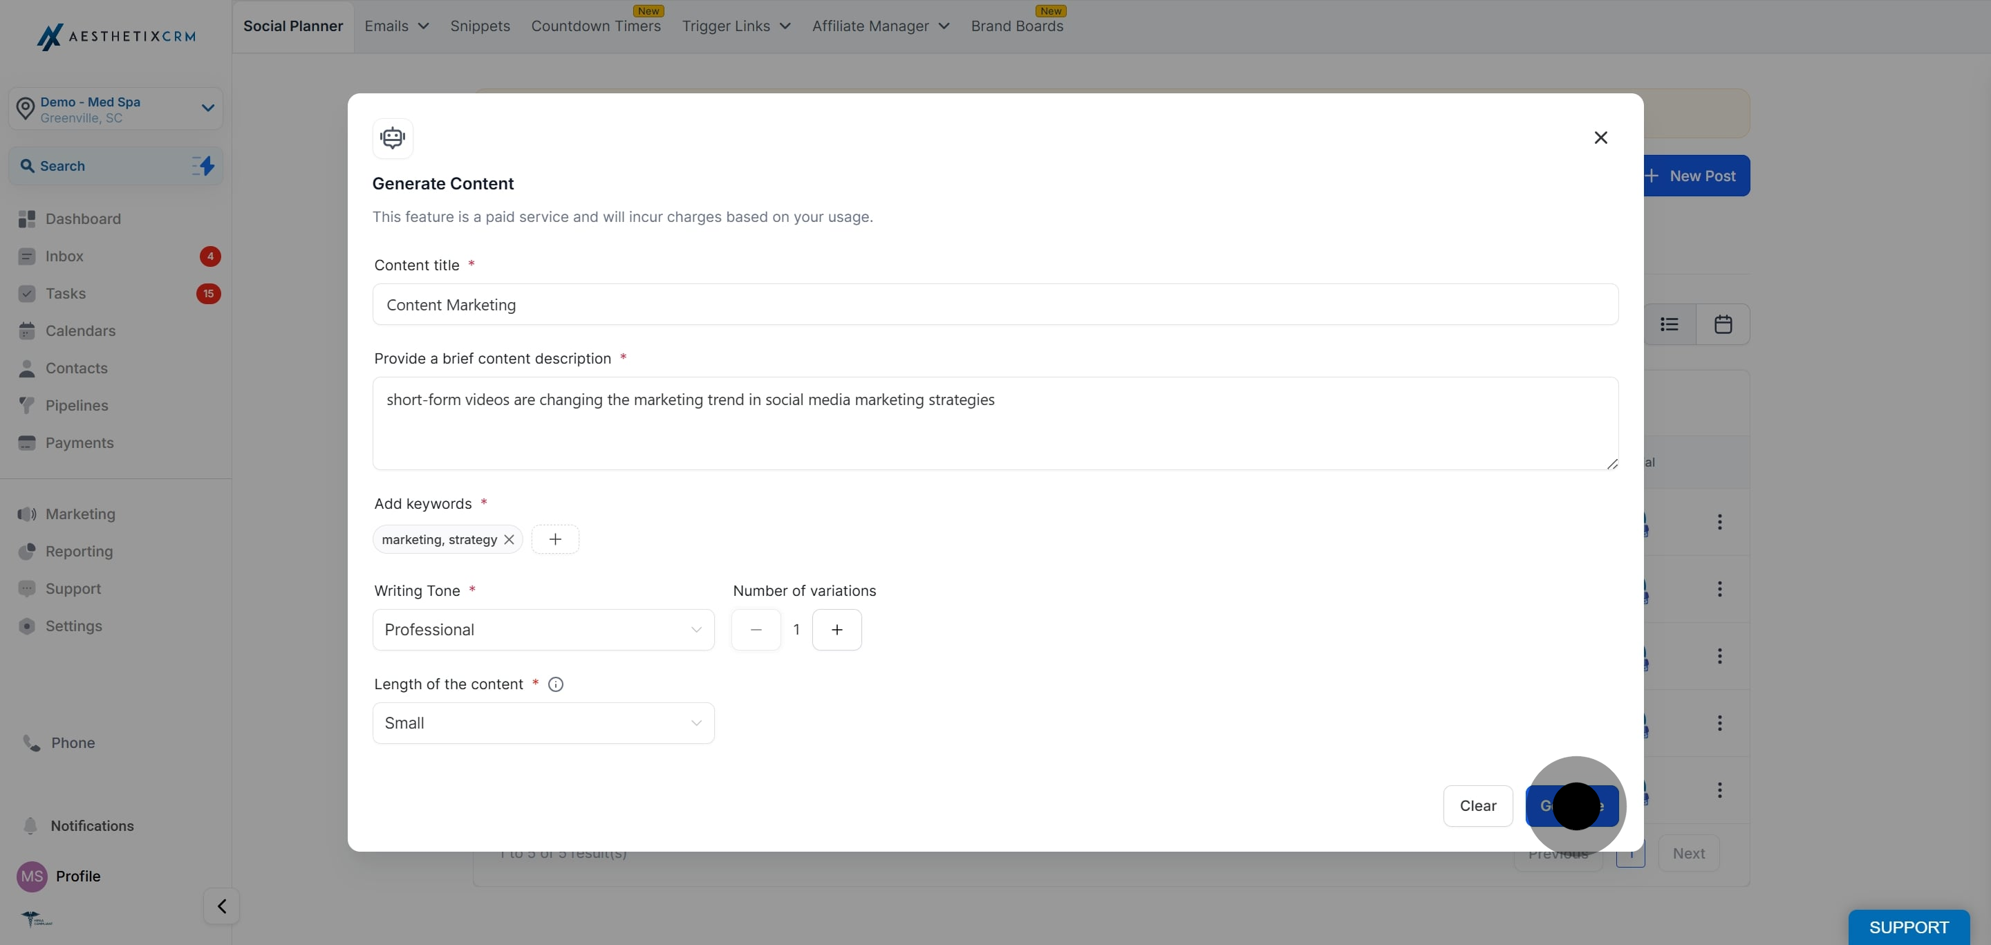Increase the number of variations

(x=836, y=630)
